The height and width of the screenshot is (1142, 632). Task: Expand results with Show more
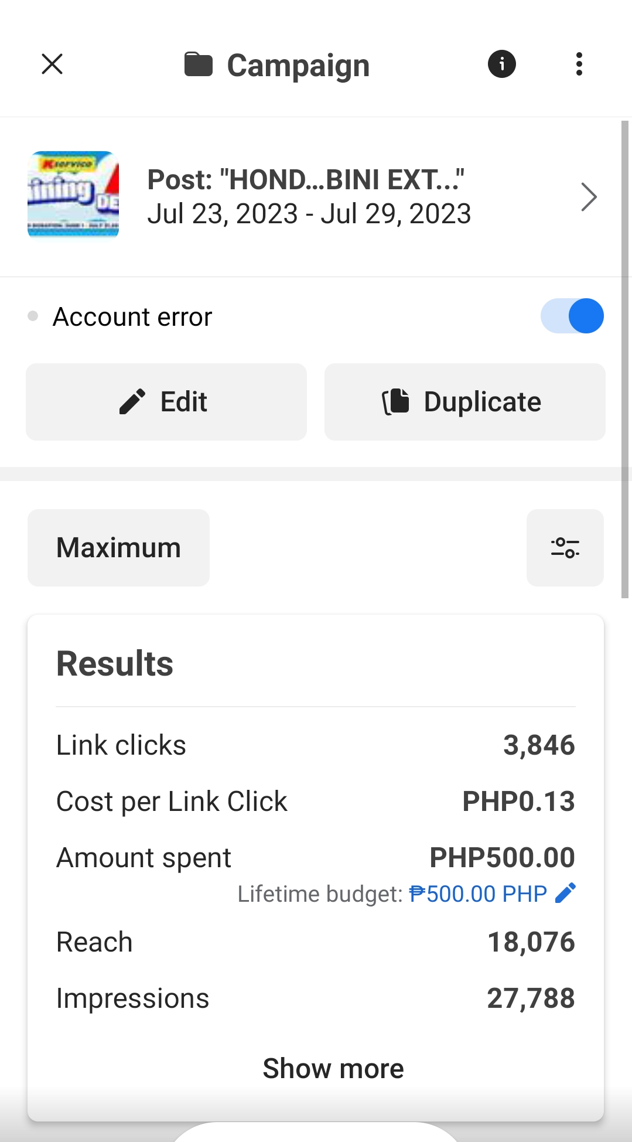(333, 1068)
